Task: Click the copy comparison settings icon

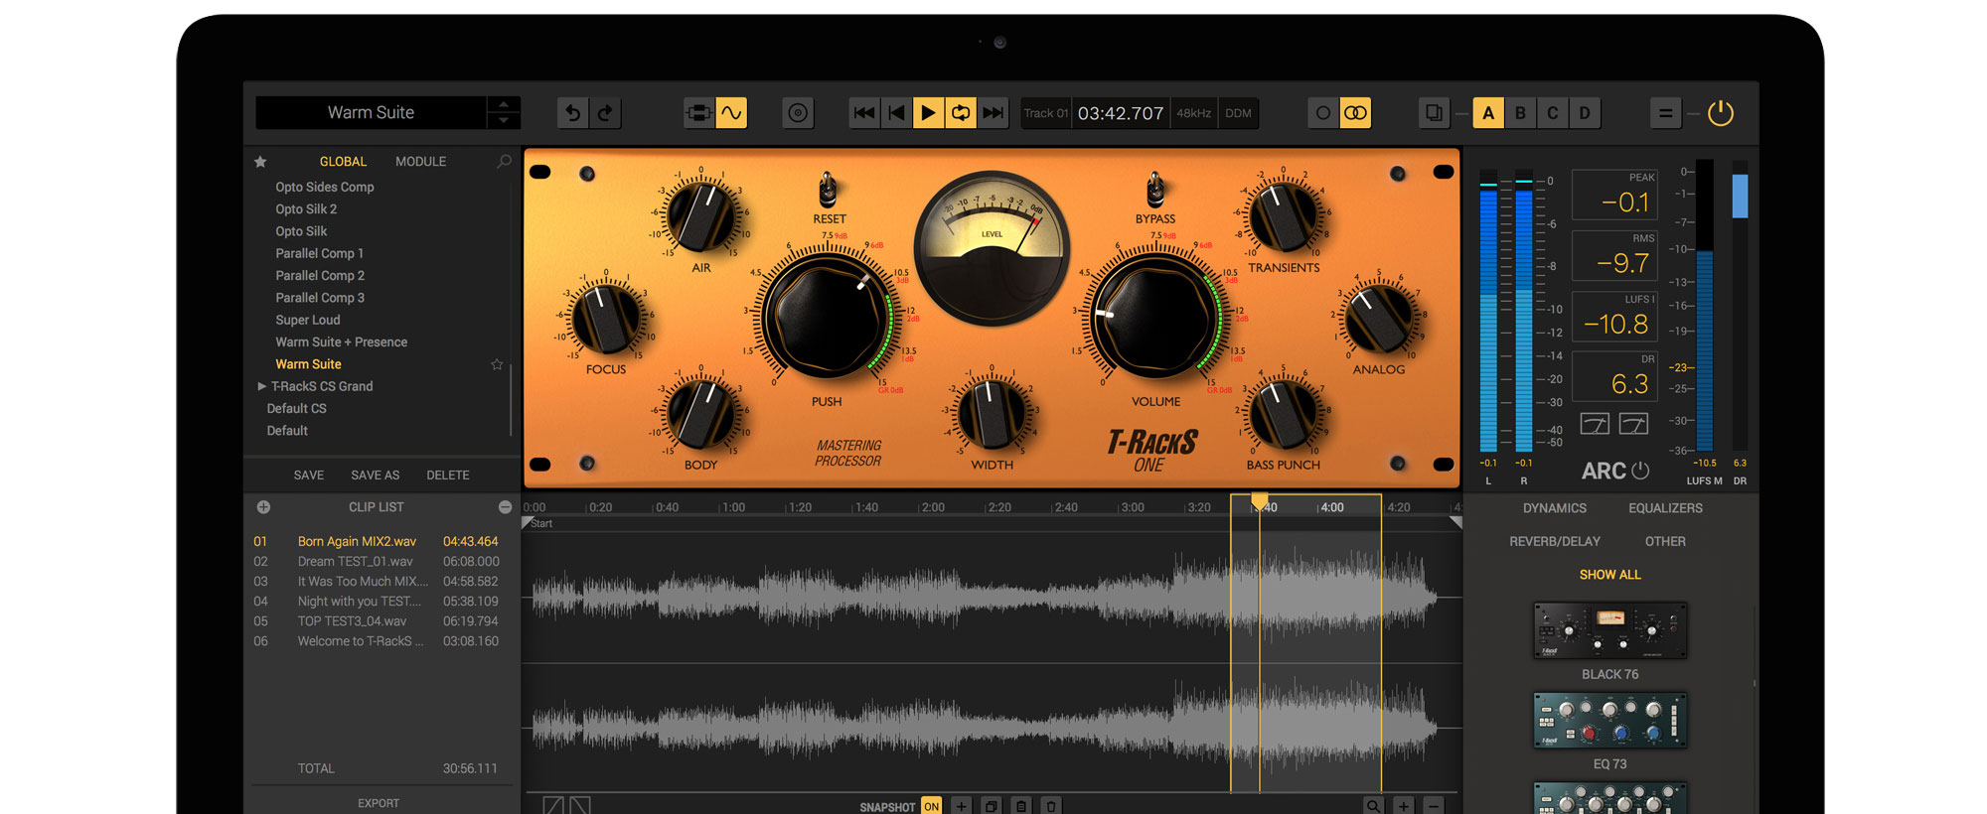Action: tap(1434, 113)
